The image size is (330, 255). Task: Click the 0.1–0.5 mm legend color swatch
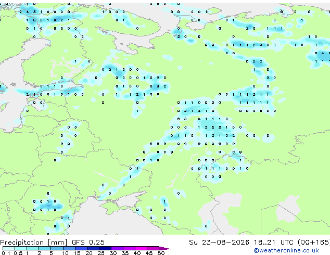(9, 248)
